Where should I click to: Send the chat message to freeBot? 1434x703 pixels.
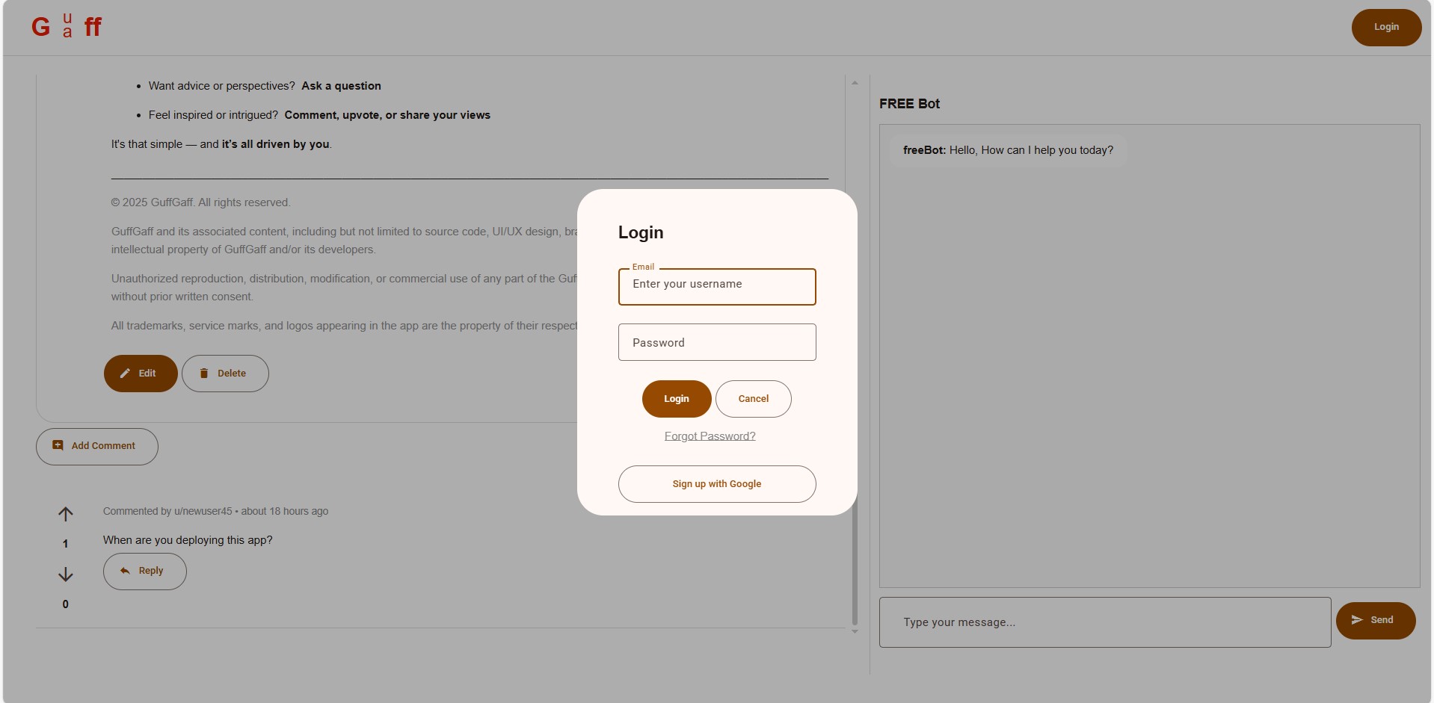click(x=1375, y=620)
